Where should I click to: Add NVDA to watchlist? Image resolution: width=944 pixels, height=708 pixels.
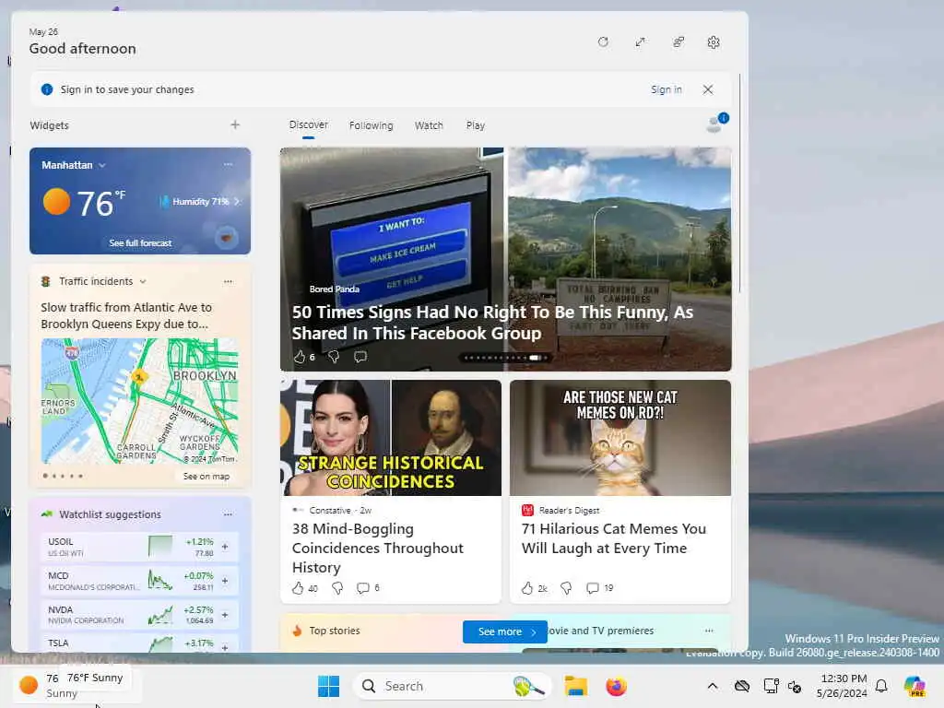pyautogui.click(x=225, y=615)
